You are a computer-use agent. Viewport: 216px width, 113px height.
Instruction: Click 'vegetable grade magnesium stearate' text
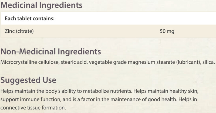tap(132, 62)
